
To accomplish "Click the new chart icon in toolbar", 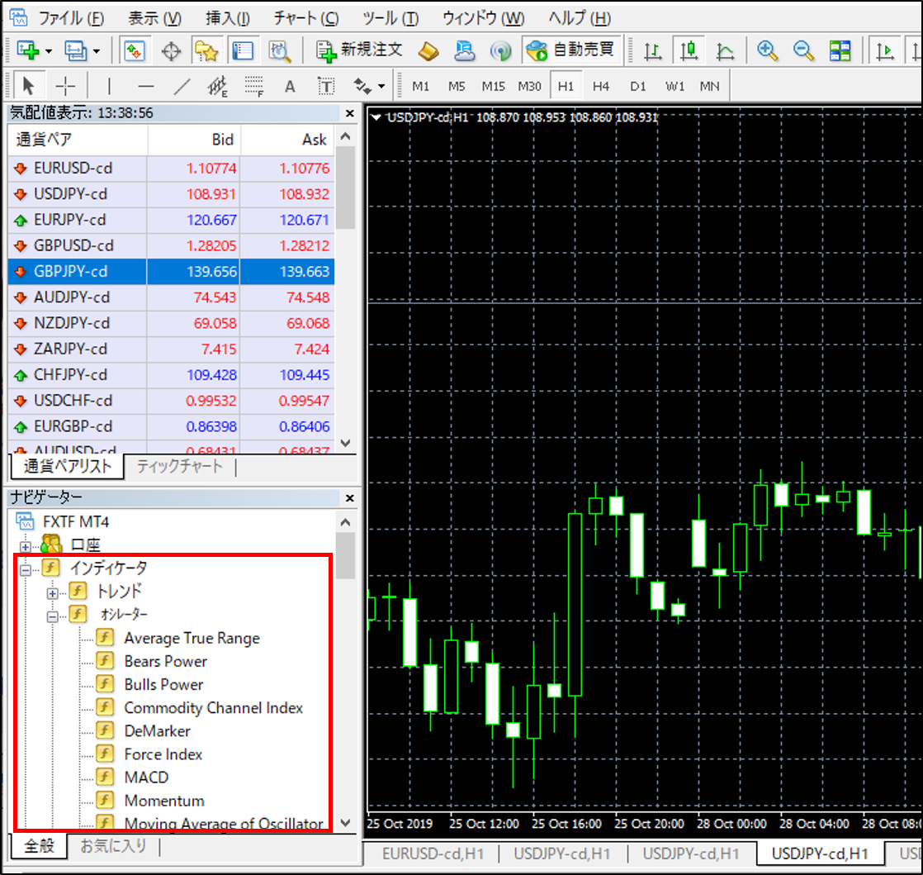I will coord(27,50).
